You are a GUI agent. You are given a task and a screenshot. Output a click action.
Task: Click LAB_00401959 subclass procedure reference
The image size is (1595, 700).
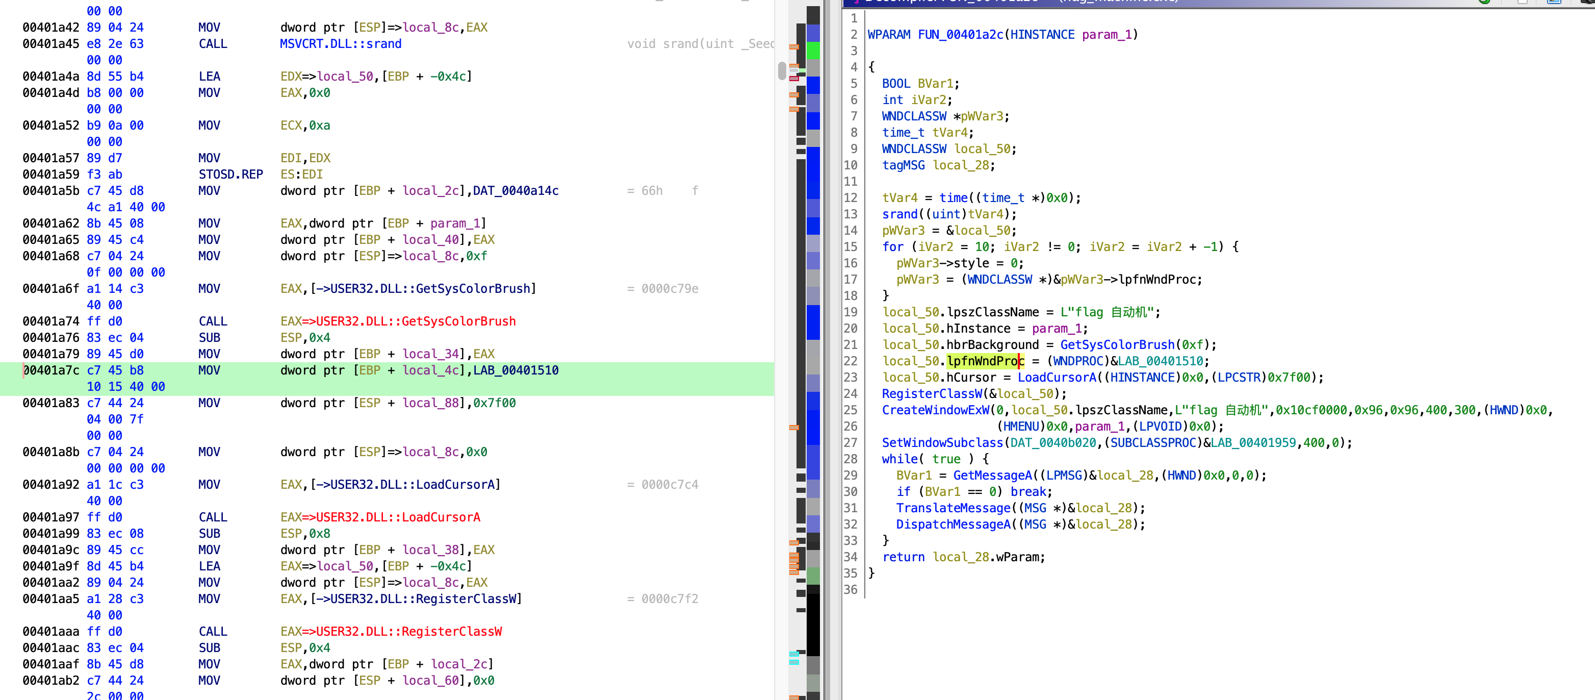pos(1253,442)
